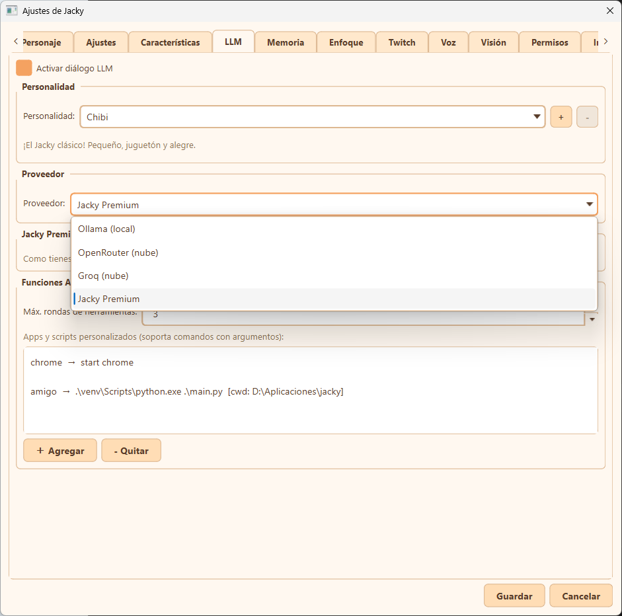Add a new personality with plus button
The width and height of the screenshot is (622, 616).
[561, 117]
